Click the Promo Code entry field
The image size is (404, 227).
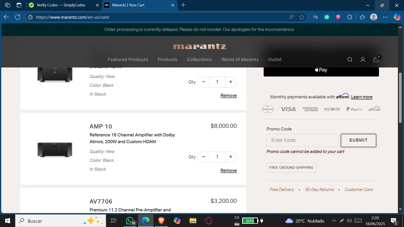pos(302,140)
